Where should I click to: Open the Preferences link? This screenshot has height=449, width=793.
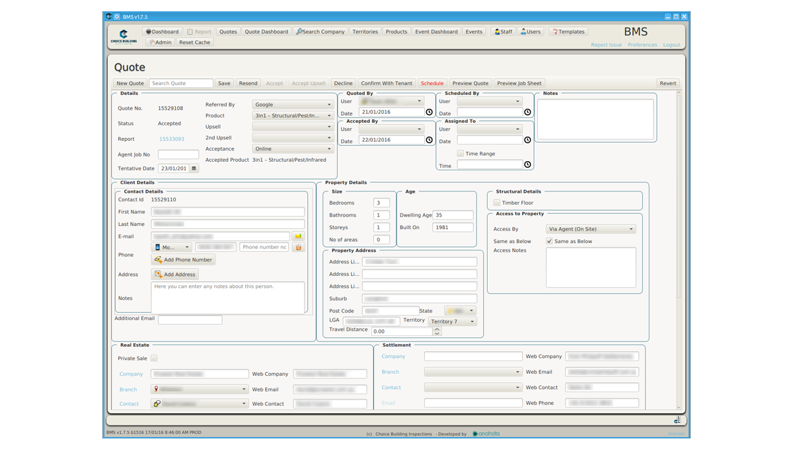click(642, 45)
